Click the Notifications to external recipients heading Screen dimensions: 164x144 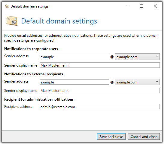click(x=34, y=74)
